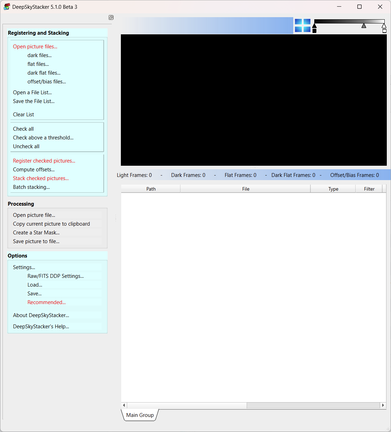Click the Dark Frames: 0 counter
Image resolution: width=391 pixels, height=432 pixels.
[x=188, y=175]
